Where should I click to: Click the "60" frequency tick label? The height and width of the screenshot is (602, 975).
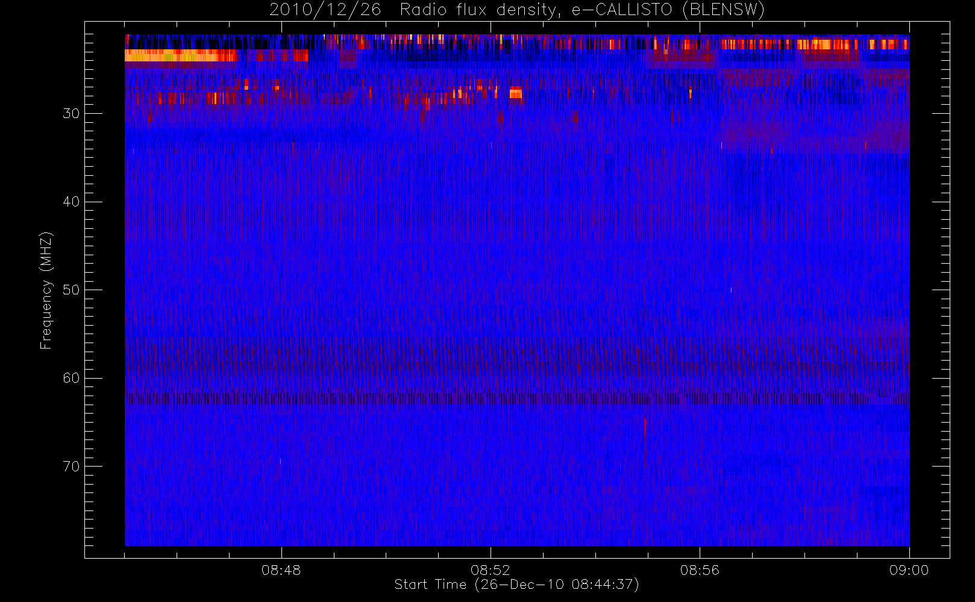pyautogui.click(x=71, y=378)
